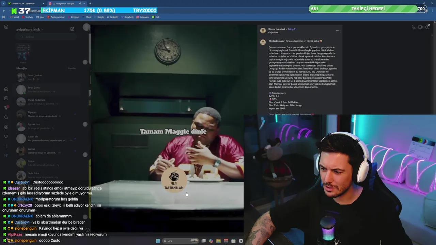
Task: Open the İstekler requests link
Action: click(x=72, y=68)
